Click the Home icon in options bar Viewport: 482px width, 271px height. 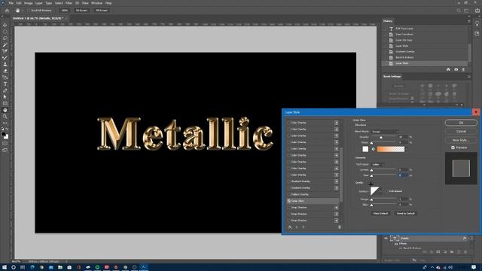coord(7,11)
